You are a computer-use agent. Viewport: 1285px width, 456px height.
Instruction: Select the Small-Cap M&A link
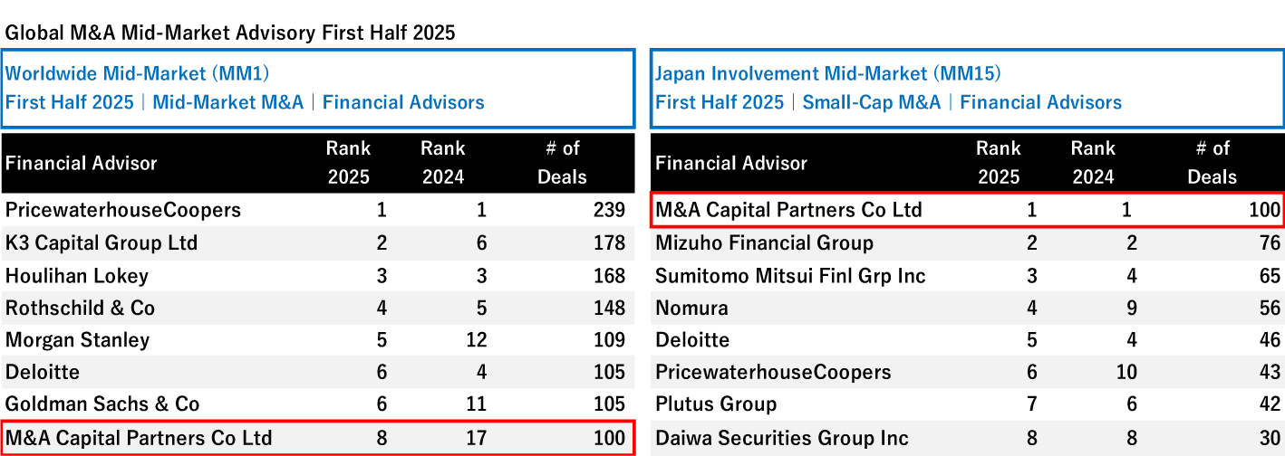[x=872, y=102]
